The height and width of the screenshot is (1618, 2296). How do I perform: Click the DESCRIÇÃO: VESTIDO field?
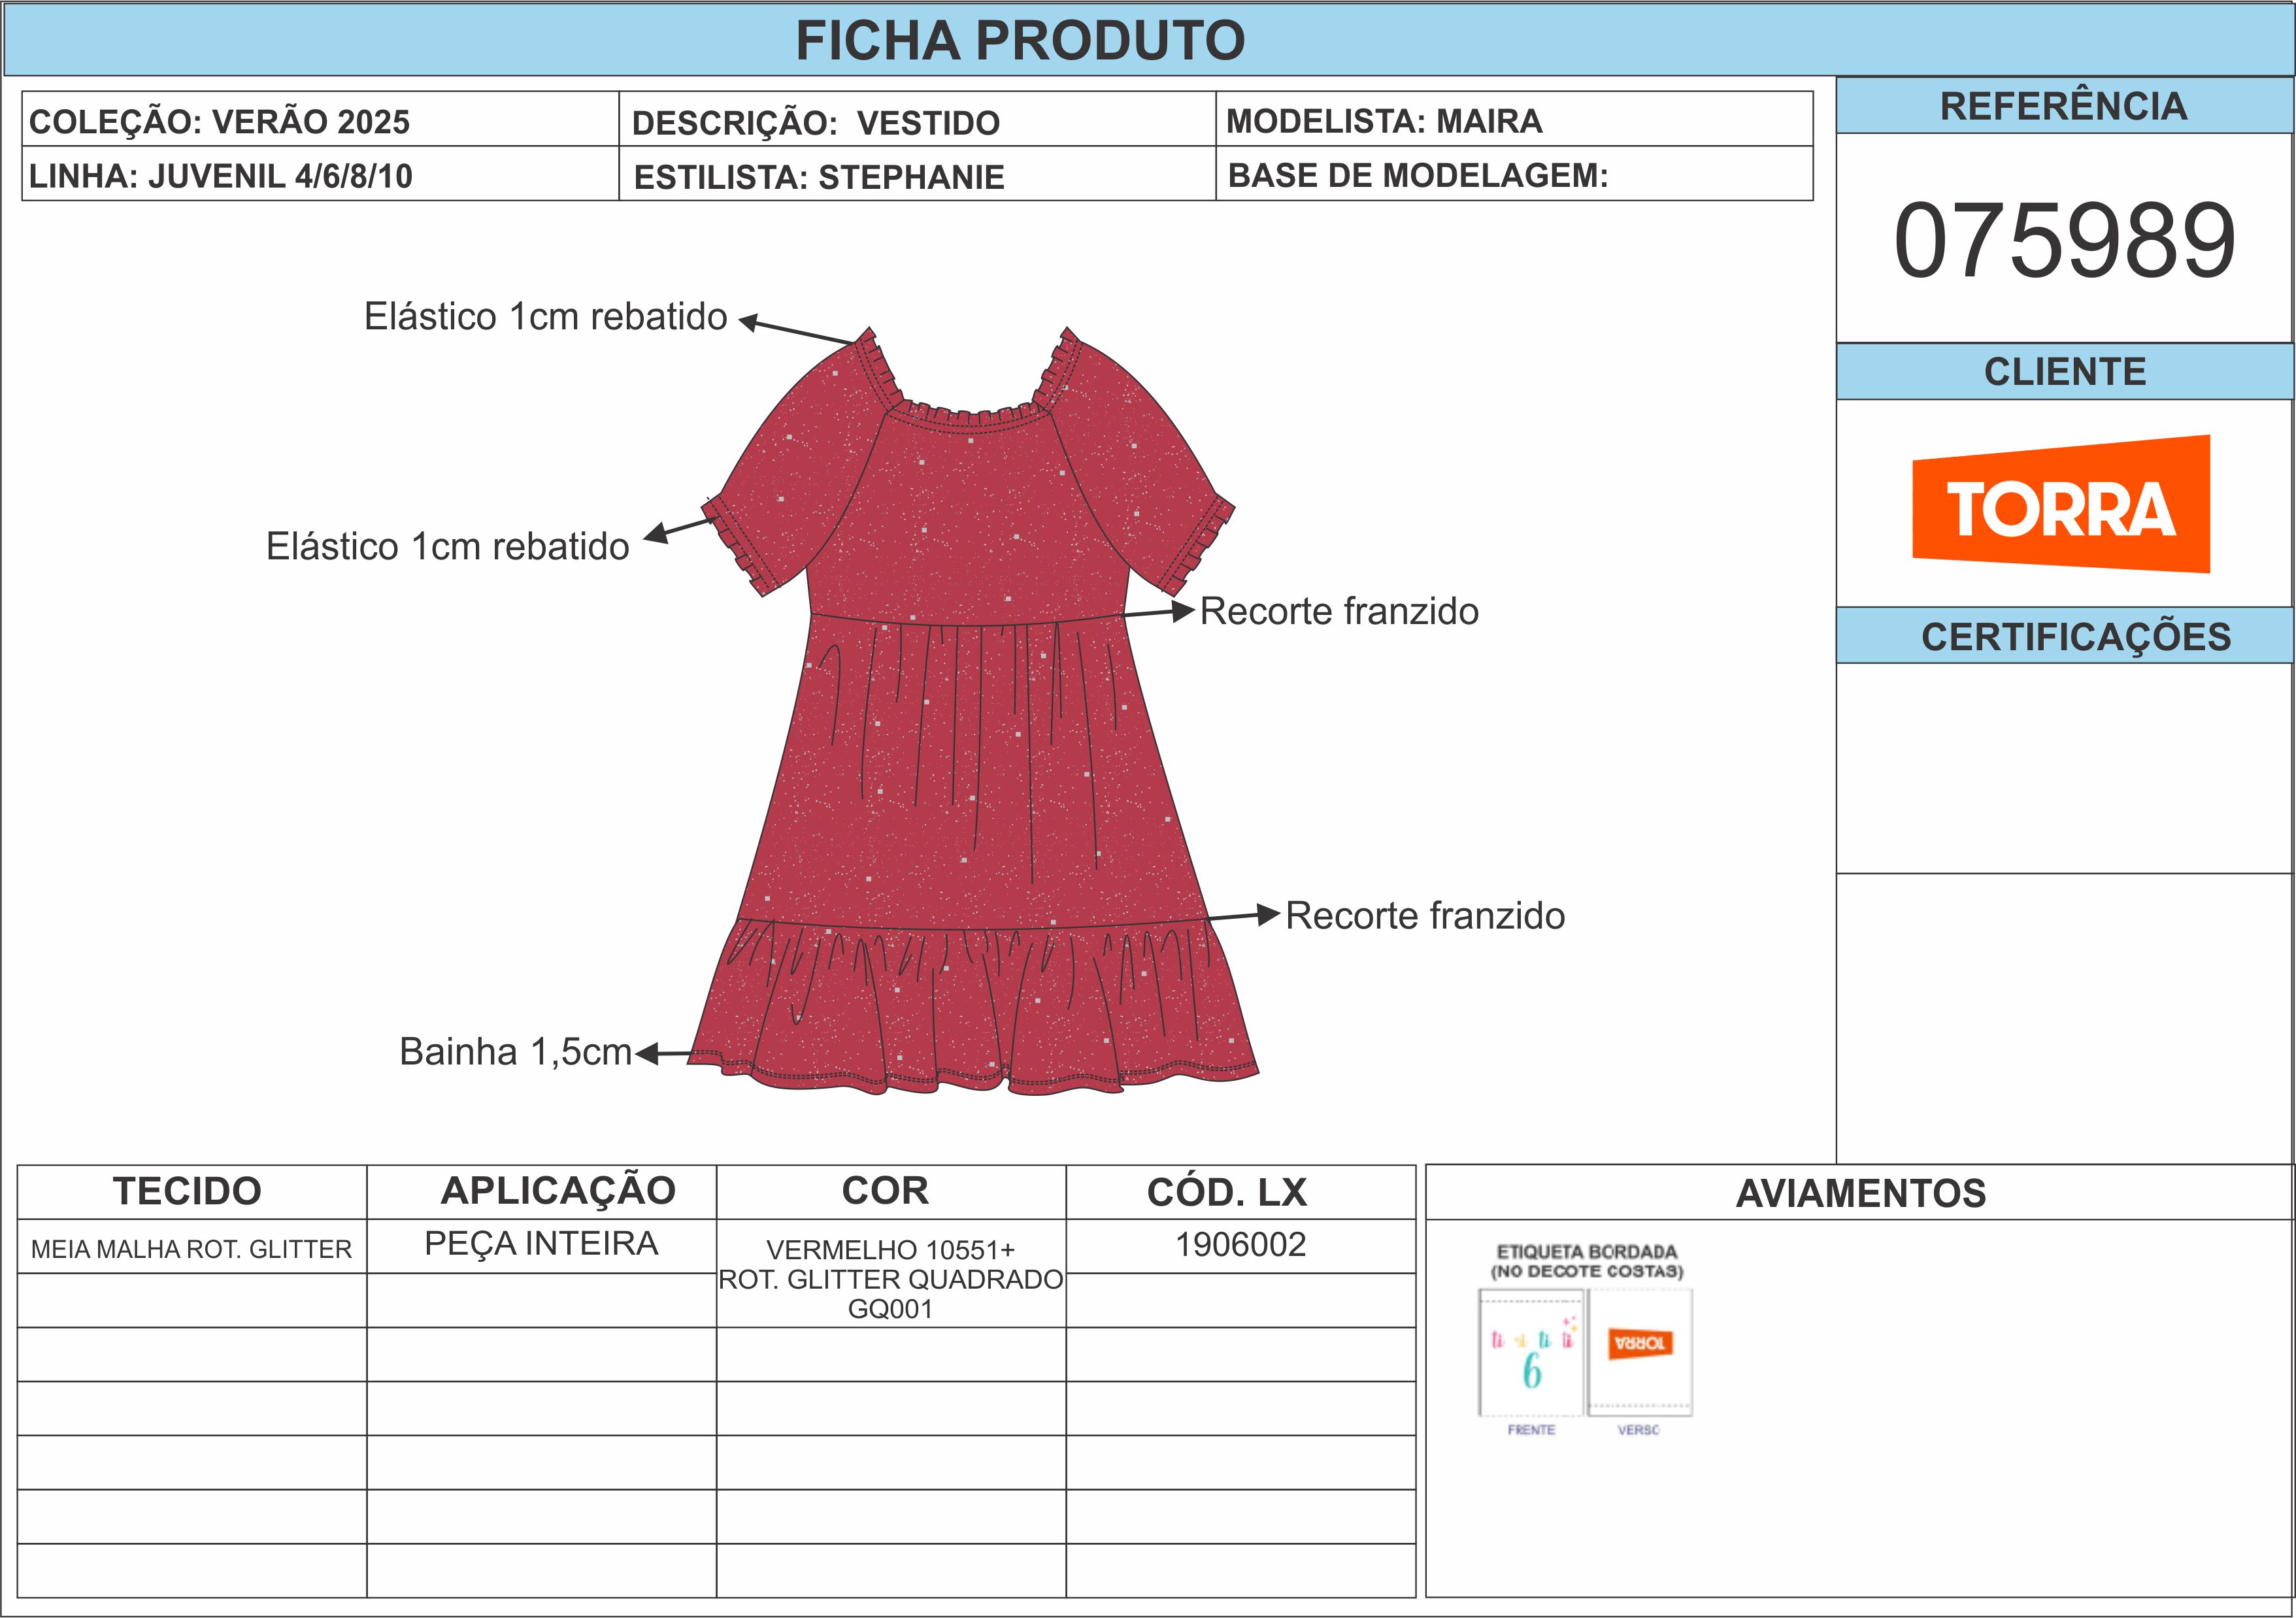(x=816, y=123)
